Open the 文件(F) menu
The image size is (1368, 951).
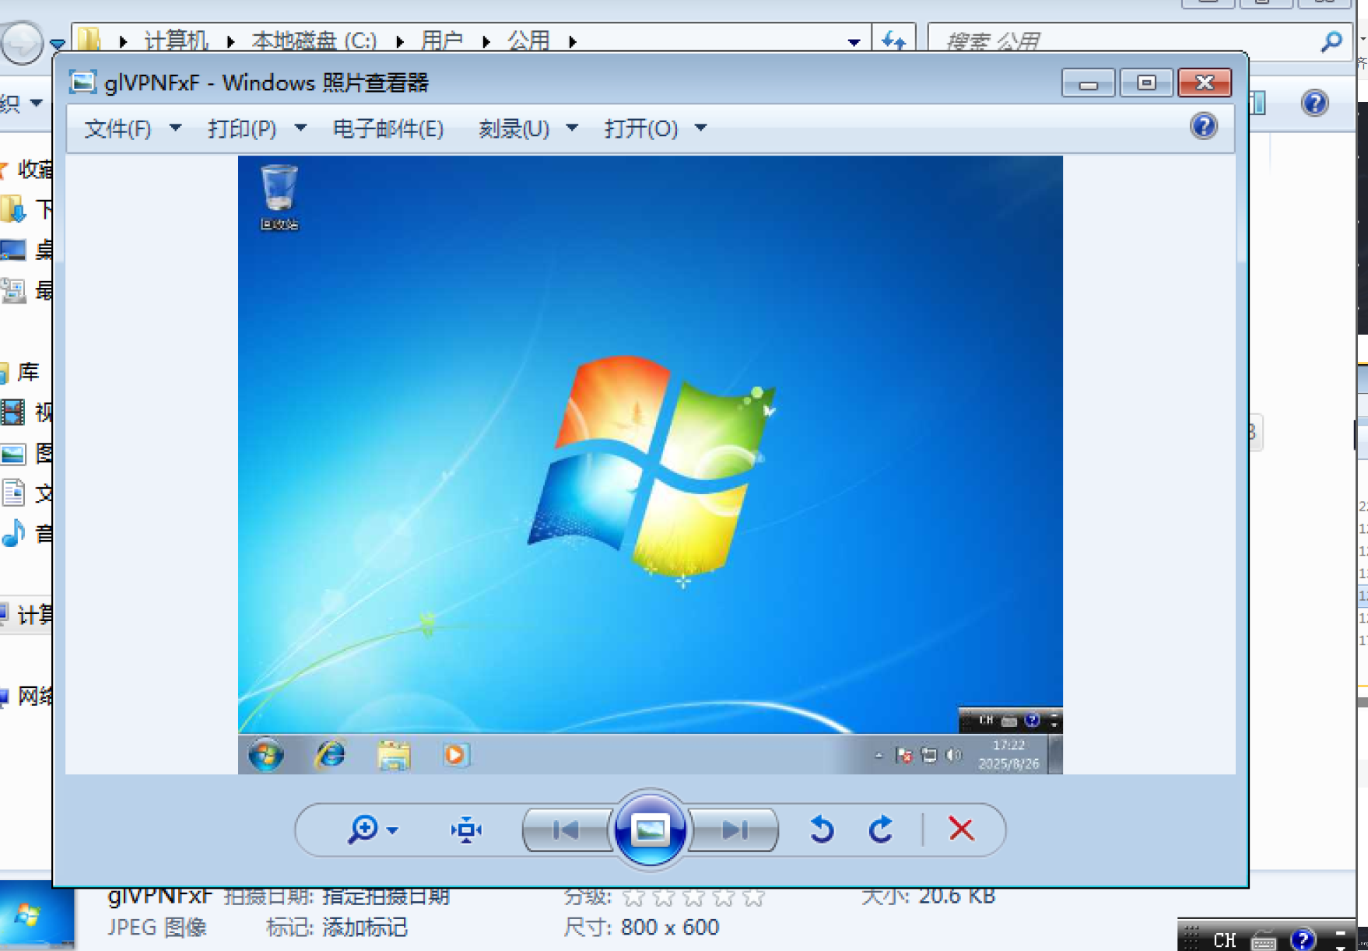(118, 128)
